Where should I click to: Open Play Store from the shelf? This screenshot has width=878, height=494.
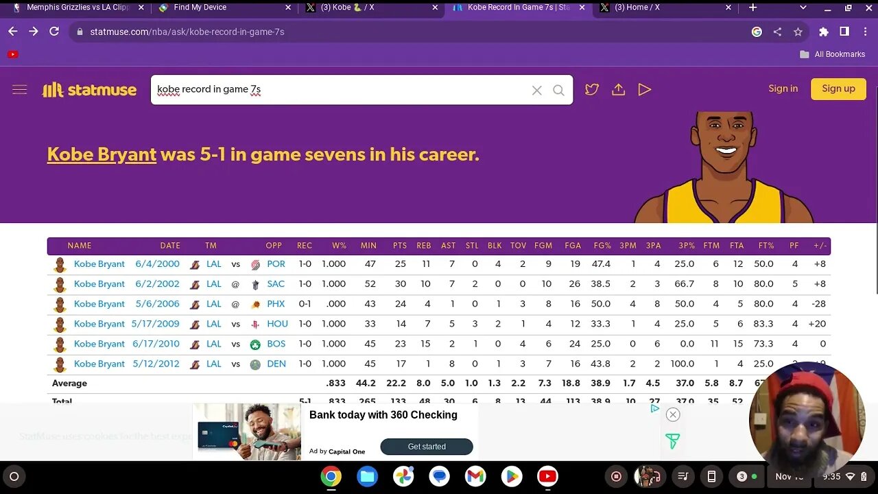511,476
